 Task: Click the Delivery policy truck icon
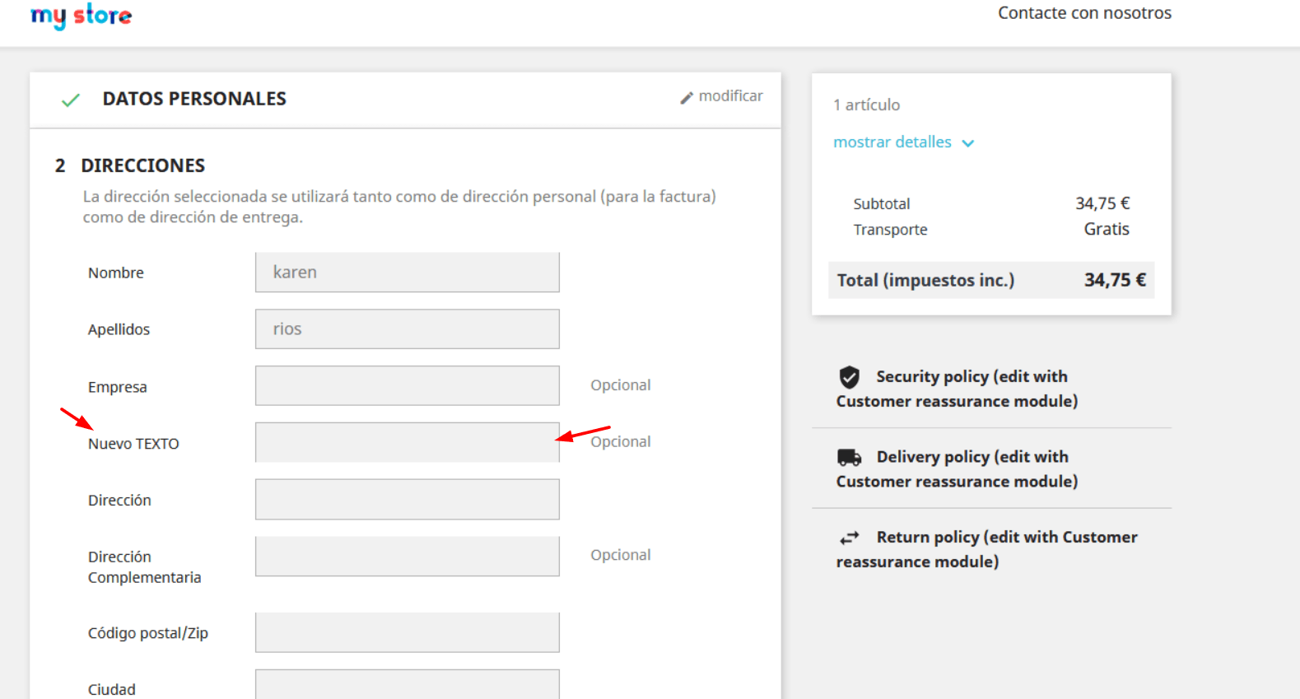(x=849, y=458)
